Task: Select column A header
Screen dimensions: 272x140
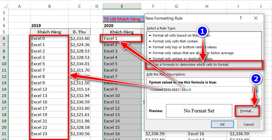Action: click(x=19, y=7)
